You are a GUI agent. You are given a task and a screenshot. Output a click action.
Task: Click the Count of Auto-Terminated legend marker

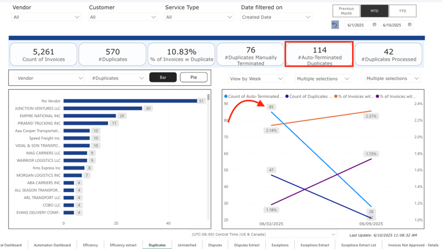coord(225,96)
